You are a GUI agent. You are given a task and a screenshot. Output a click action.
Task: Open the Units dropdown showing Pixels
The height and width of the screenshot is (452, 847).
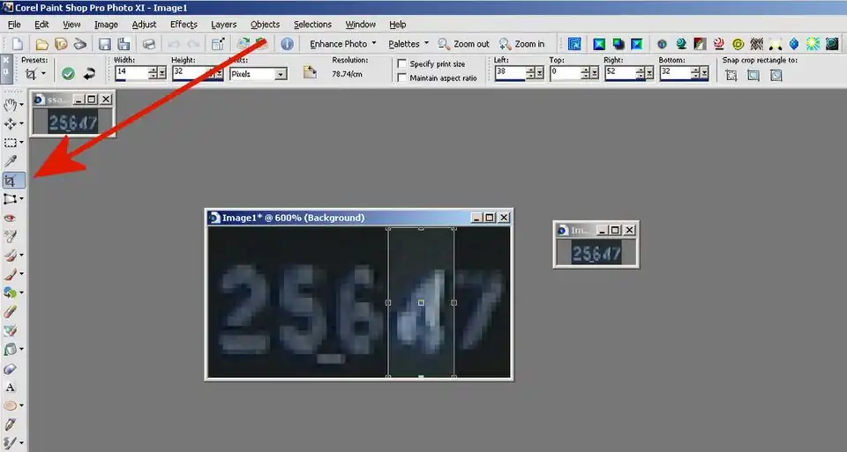pos(258,74)
